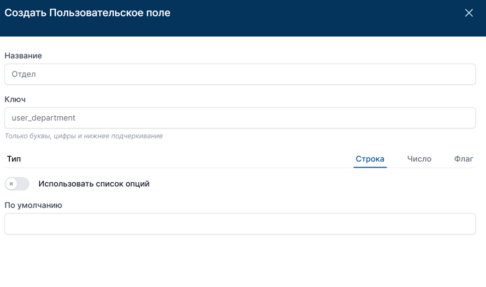Click the hint about letters, digits, underscore
The width and height of the screenshot is (486, 287).
pos(84,136)
